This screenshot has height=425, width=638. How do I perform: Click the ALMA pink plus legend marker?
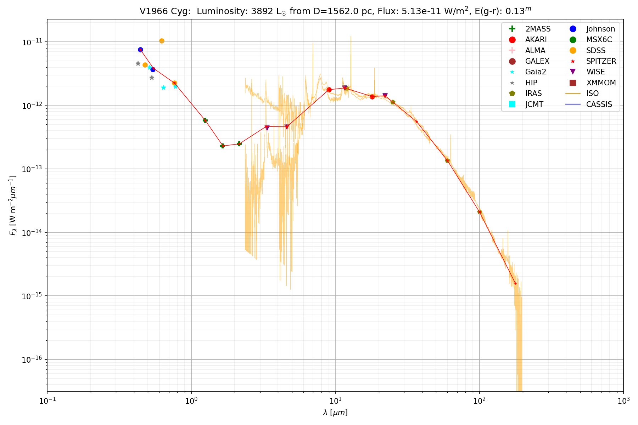click(512, 51)
